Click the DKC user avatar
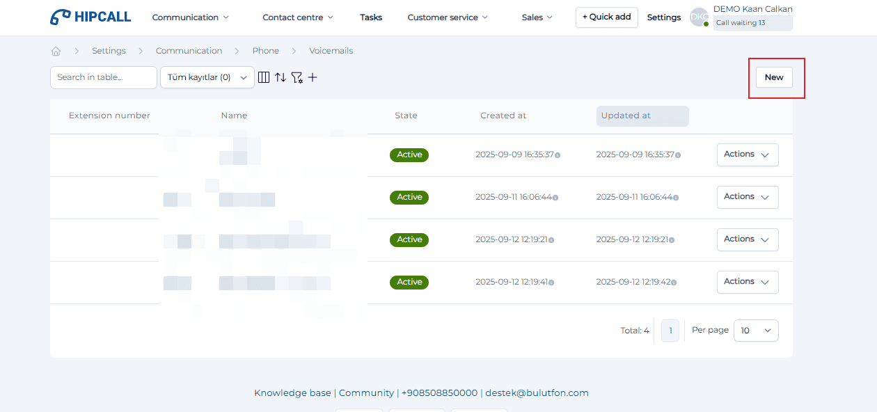This screenshot has width=877, height=412. coord(699,17)
